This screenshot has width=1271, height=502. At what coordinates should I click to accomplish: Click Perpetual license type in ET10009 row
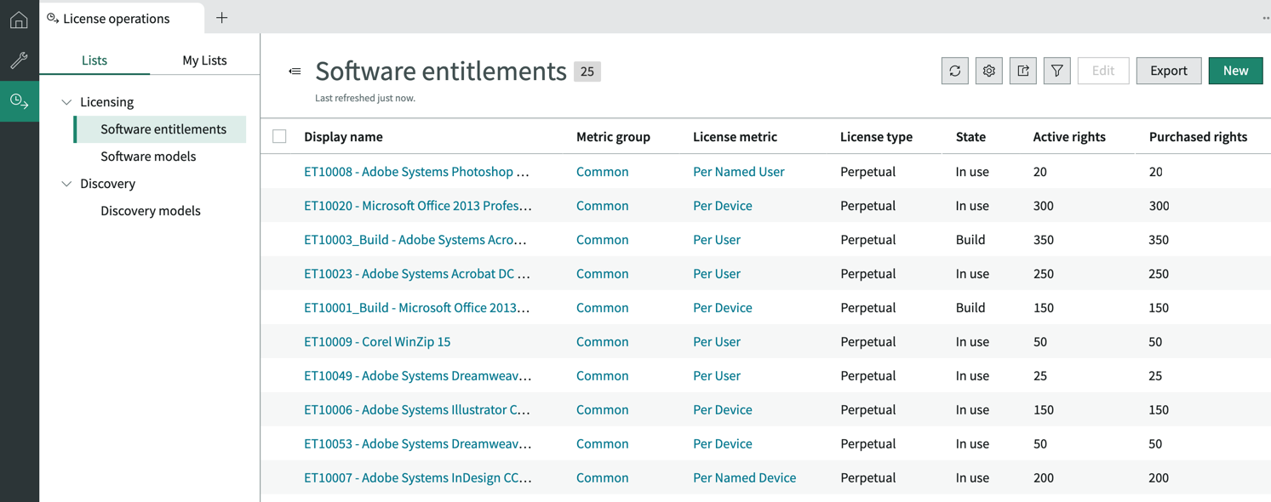[x=867, y=342]
